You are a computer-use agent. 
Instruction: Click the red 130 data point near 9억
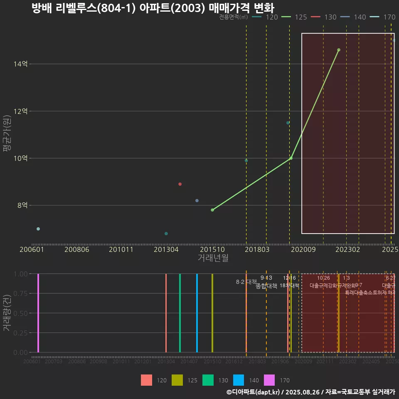pyautogui.click(x=180, y=184)
